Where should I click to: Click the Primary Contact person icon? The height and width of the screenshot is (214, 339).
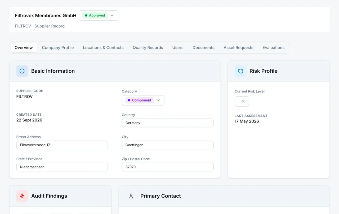[131, 196]
